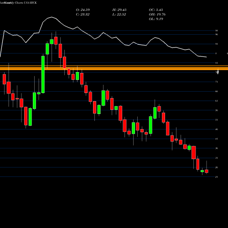This screenshot has height=228, width=228.
Task: Click the 'OC: 5.45' readout
Action: point(156,10)
